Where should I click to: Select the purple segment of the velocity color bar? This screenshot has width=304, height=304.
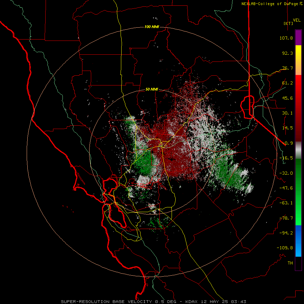pos(298,37)
